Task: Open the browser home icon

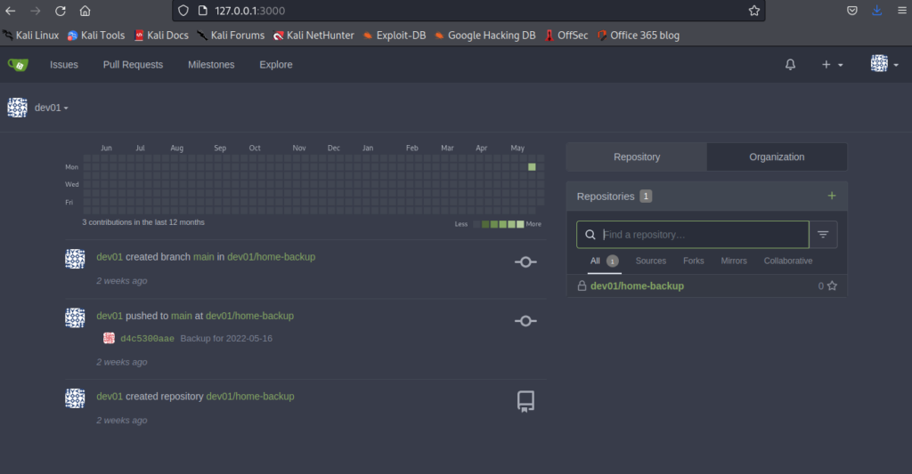Action: [85, 11]
